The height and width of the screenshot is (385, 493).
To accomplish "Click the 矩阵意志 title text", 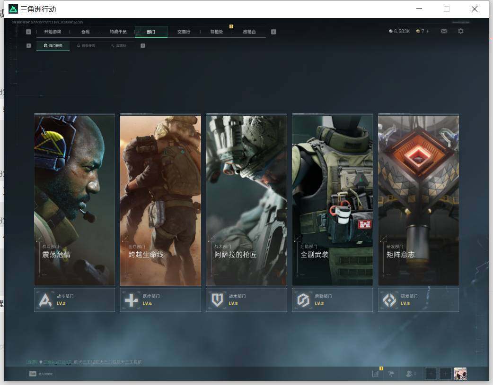I will click(401, 254).
